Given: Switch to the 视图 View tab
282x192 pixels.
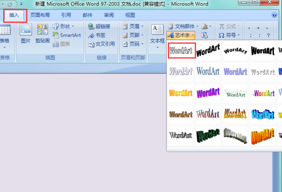Looking at the screenshot, I should pos(130,15).
